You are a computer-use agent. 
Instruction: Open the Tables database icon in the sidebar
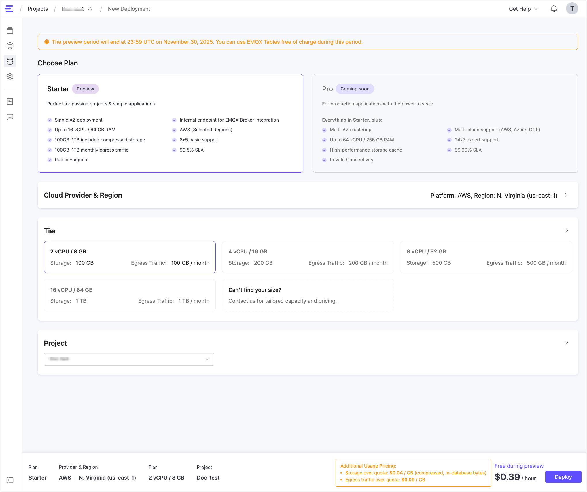10,61
